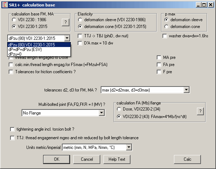Collapse the dPzu dropdown arrow
Image resolution: width=216 pixels, height=169 pixels.
67,38
